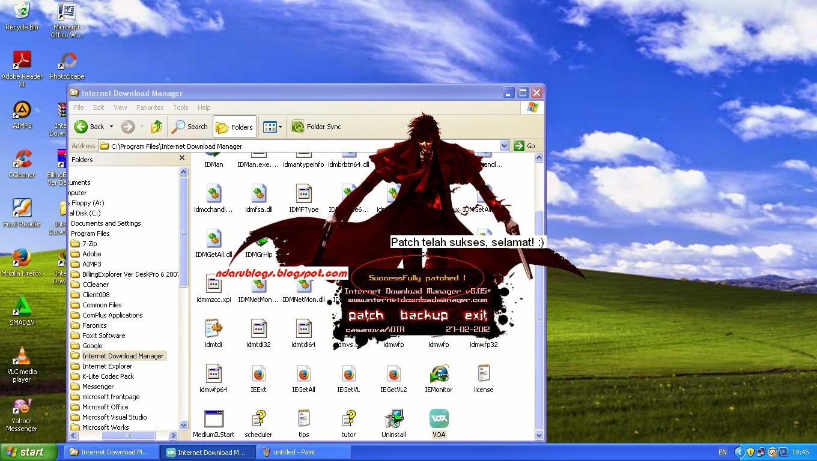Expand the Address bar dropdown
817x461 pixels.
(504, 146)
